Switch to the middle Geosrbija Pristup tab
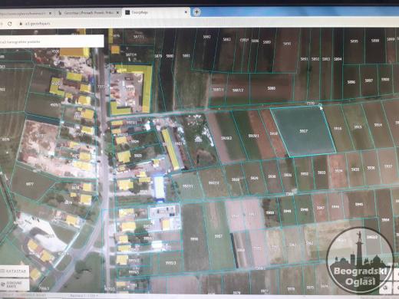 [x=88, y=12]
